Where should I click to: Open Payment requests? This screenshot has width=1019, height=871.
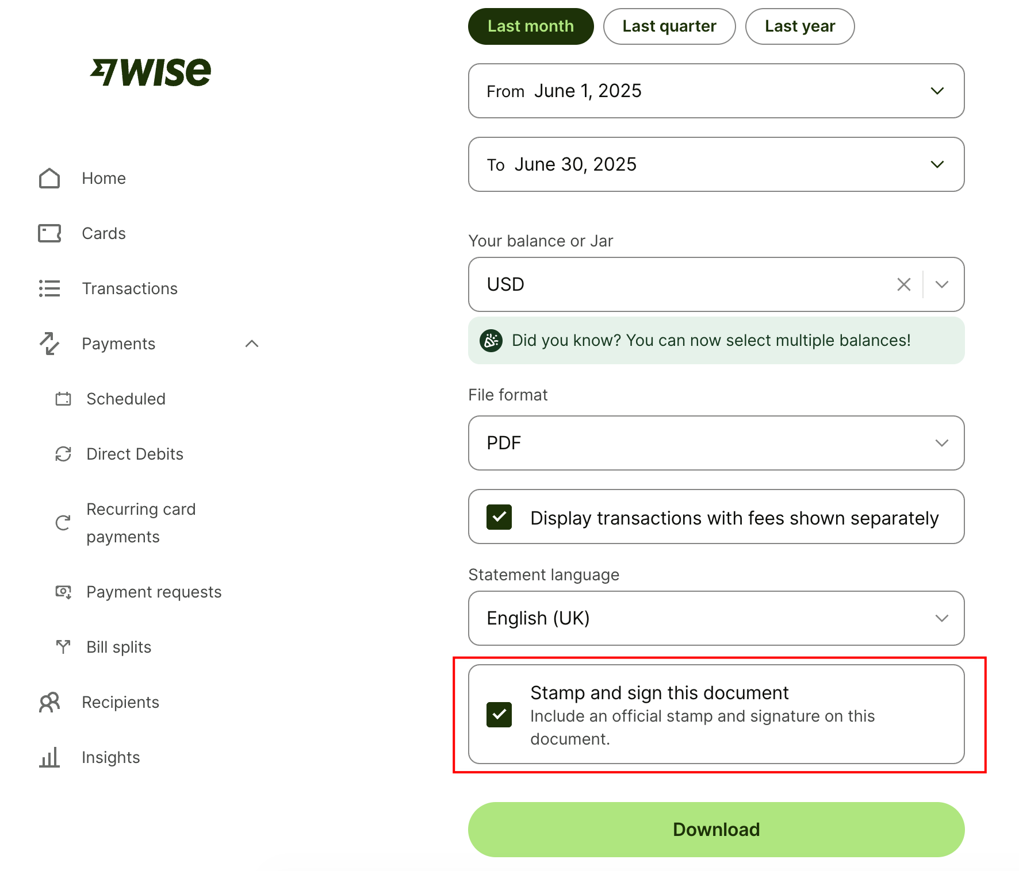click(154, 592)
